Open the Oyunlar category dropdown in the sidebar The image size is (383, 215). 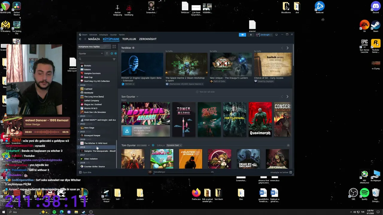(91, 53)
